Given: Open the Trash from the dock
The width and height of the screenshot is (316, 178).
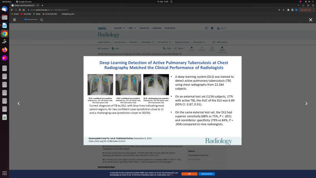Looking at the screenshot, I should tap(4, 117).
